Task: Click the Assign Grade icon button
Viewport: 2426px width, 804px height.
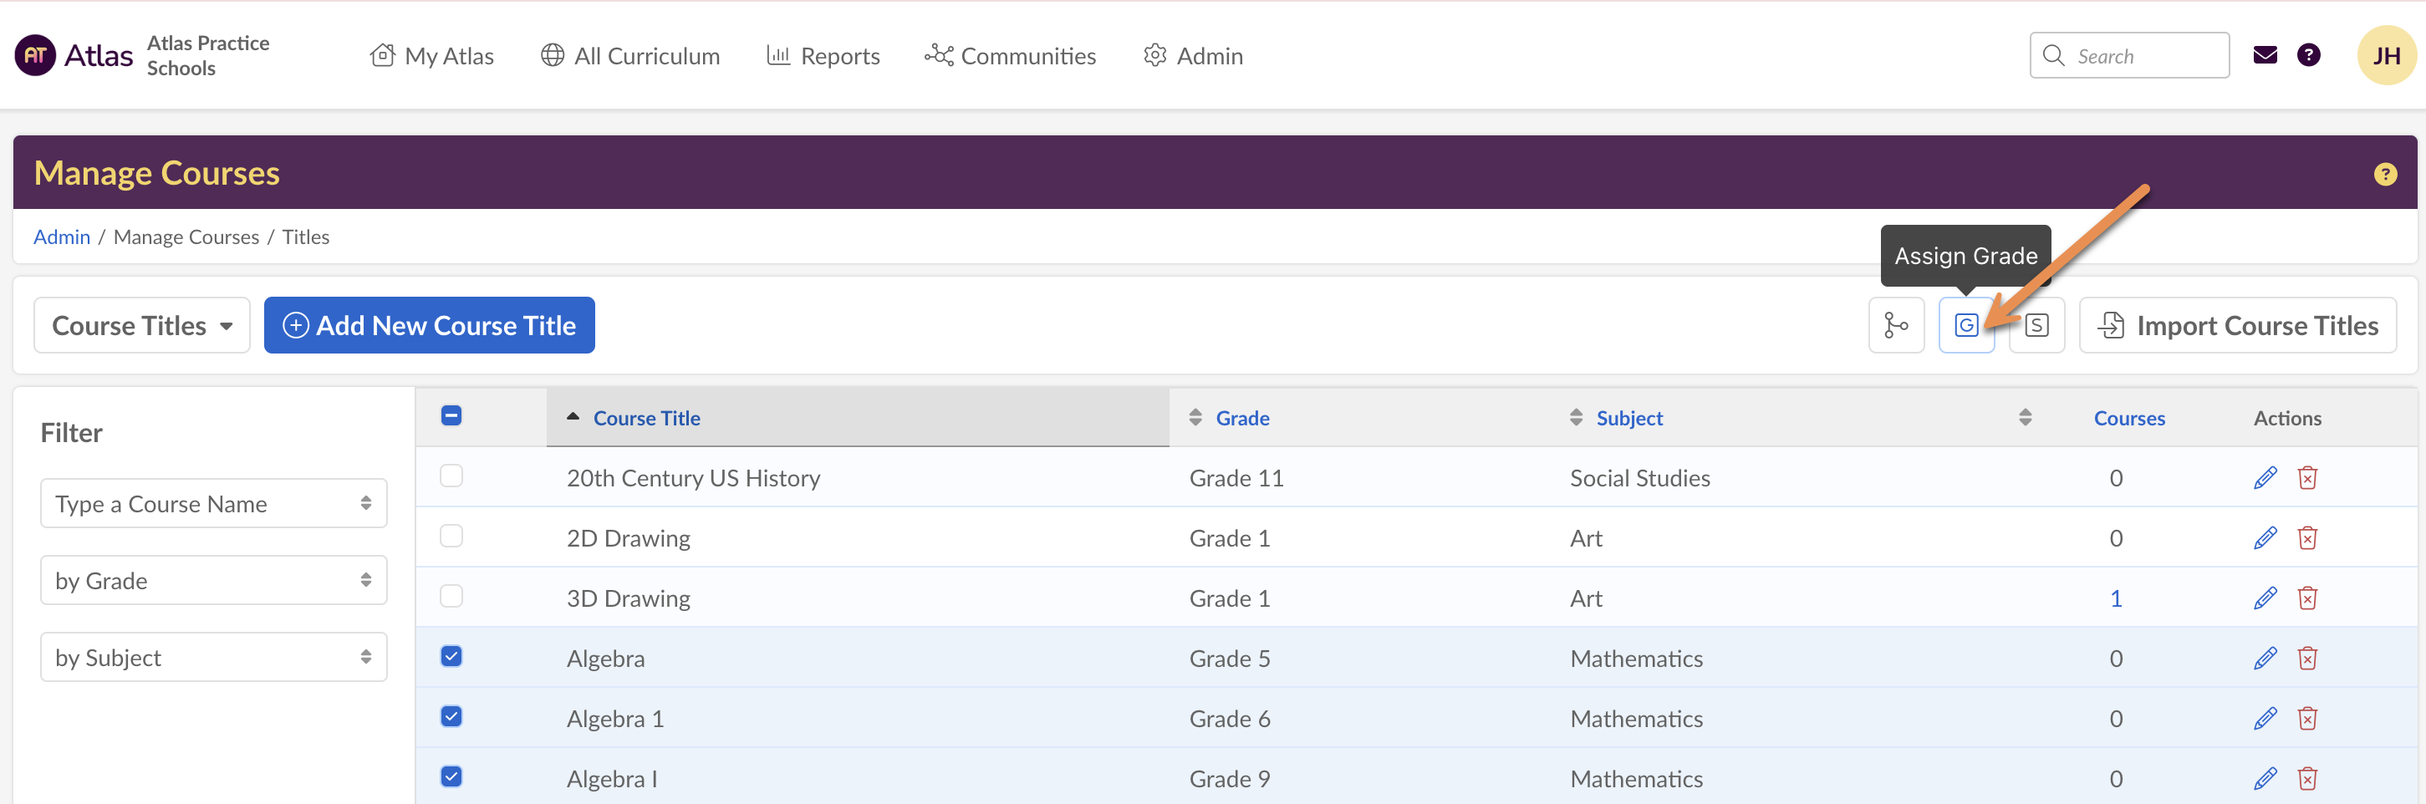Action: point(1965,326)
